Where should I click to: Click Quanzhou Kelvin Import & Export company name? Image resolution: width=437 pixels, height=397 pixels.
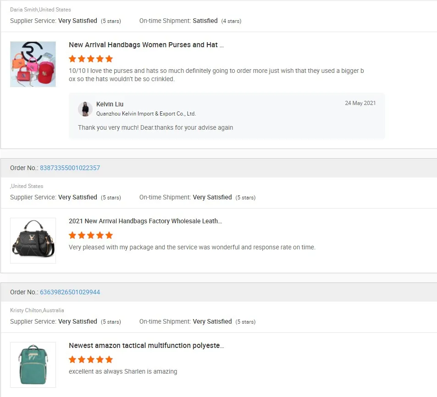tap(146, 114)
